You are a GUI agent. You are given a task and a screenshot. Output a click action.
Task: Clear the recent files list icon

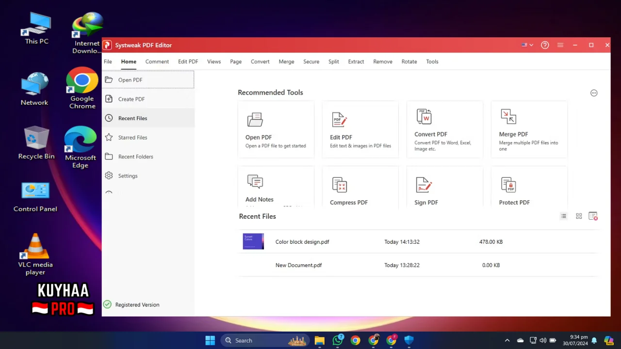[x=593, y=216]
